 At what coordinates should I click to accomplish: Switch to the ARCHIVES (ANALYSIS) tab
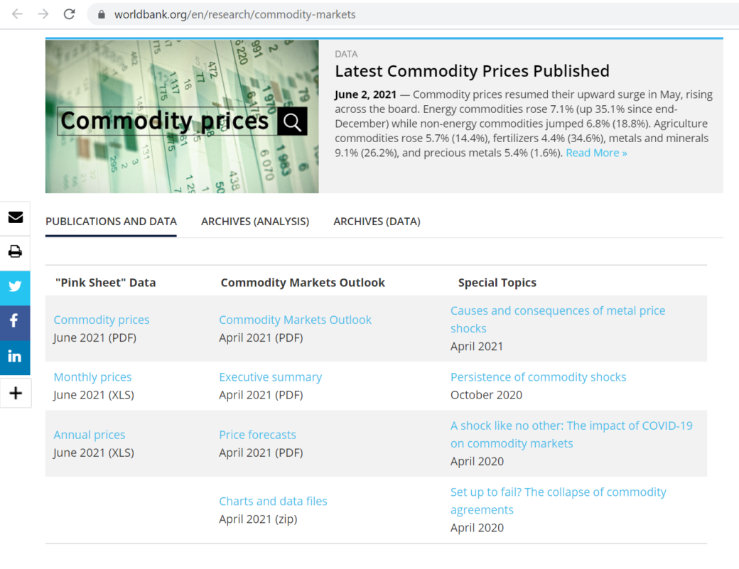[x=255, y=222]
